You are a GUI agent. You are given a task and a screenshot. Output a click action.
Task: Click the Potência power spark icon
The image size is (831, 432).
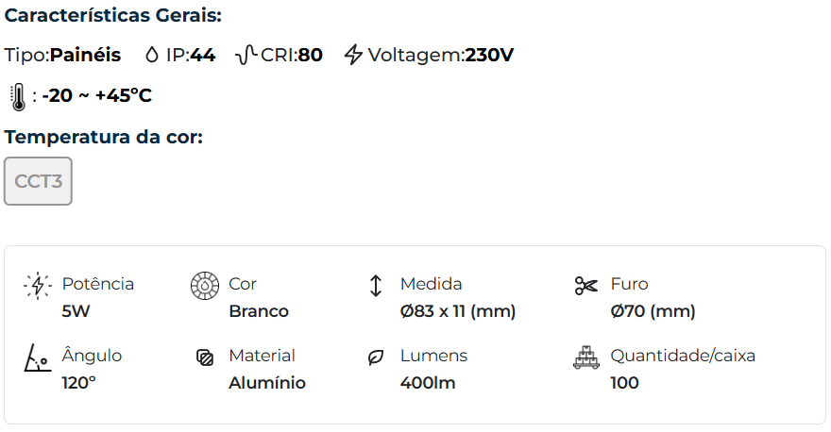click(38, 286)
